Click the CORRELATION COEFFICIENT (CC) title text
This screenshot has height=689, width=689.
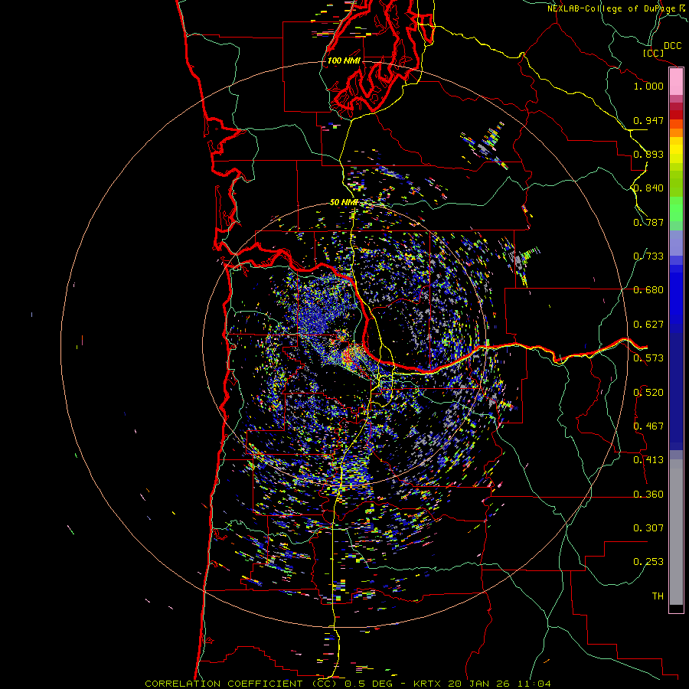[241, 684]
